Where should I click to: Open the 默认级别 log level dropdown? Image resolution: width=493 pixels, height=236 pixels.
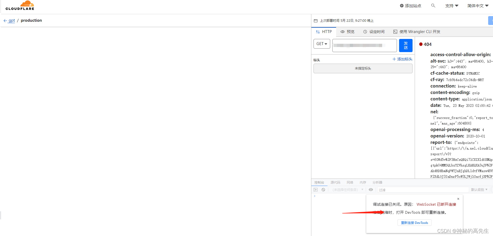[479, 190]
